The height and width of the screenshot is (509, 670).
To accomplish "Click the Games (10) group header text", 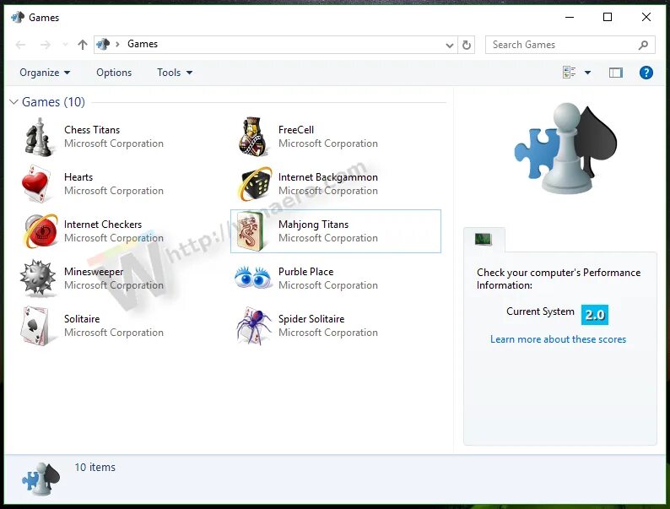I will [53, 102].
